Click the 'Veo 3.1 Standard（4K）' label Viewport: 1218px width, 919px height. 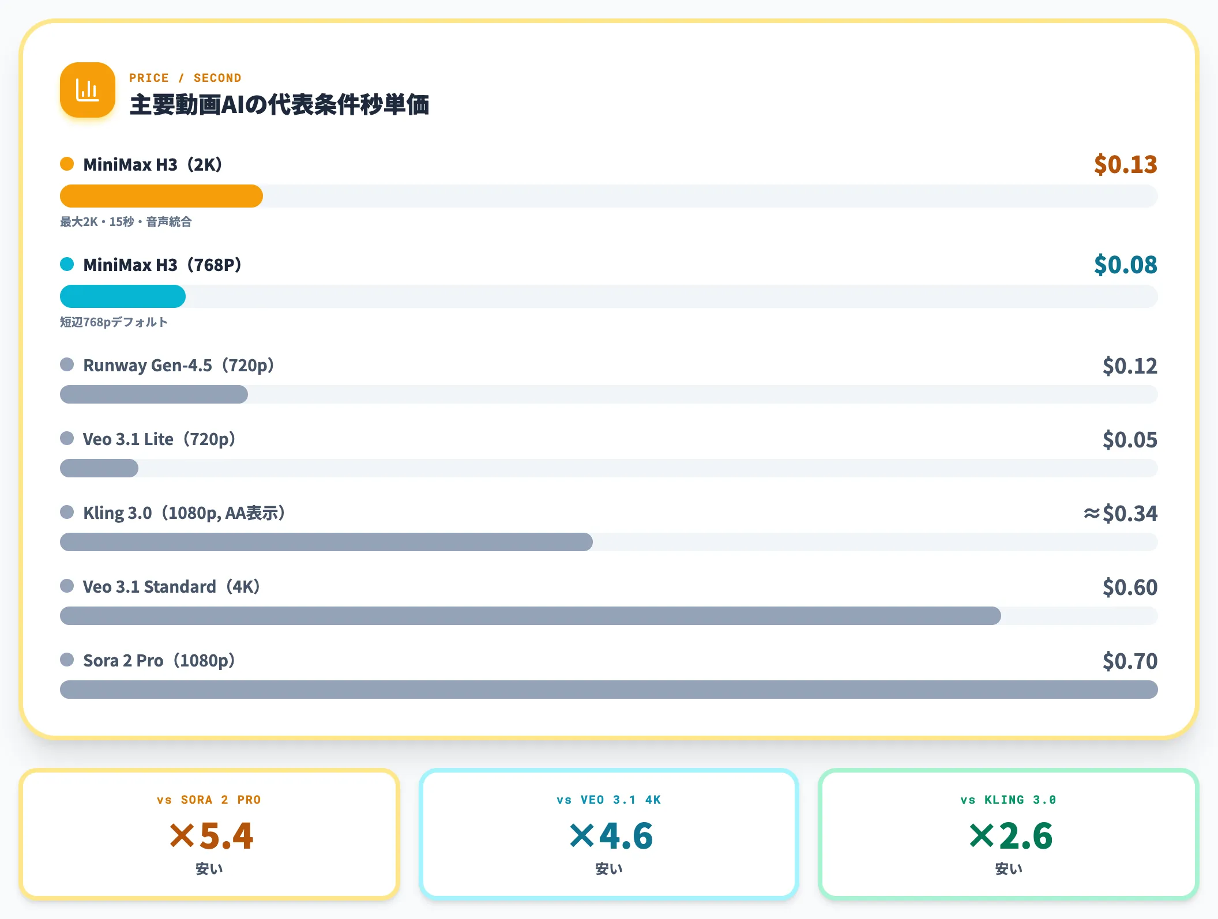pyautogui.click(x=172, y=586)
